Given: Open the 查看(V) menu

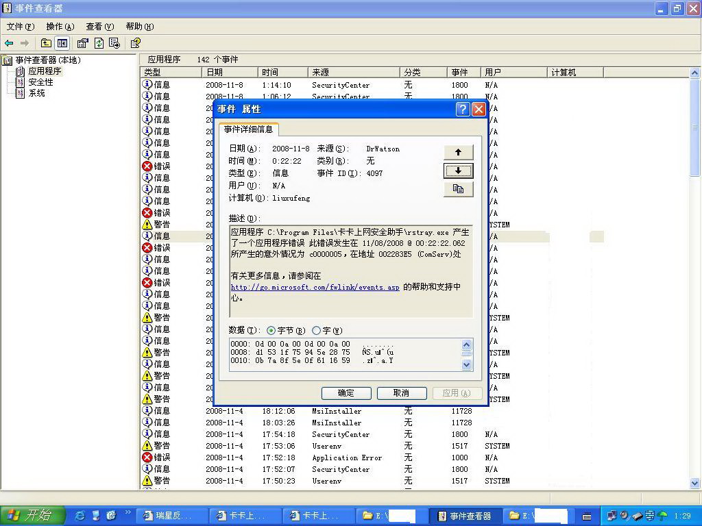Looking at the screenshot, I should coord(99,27).
